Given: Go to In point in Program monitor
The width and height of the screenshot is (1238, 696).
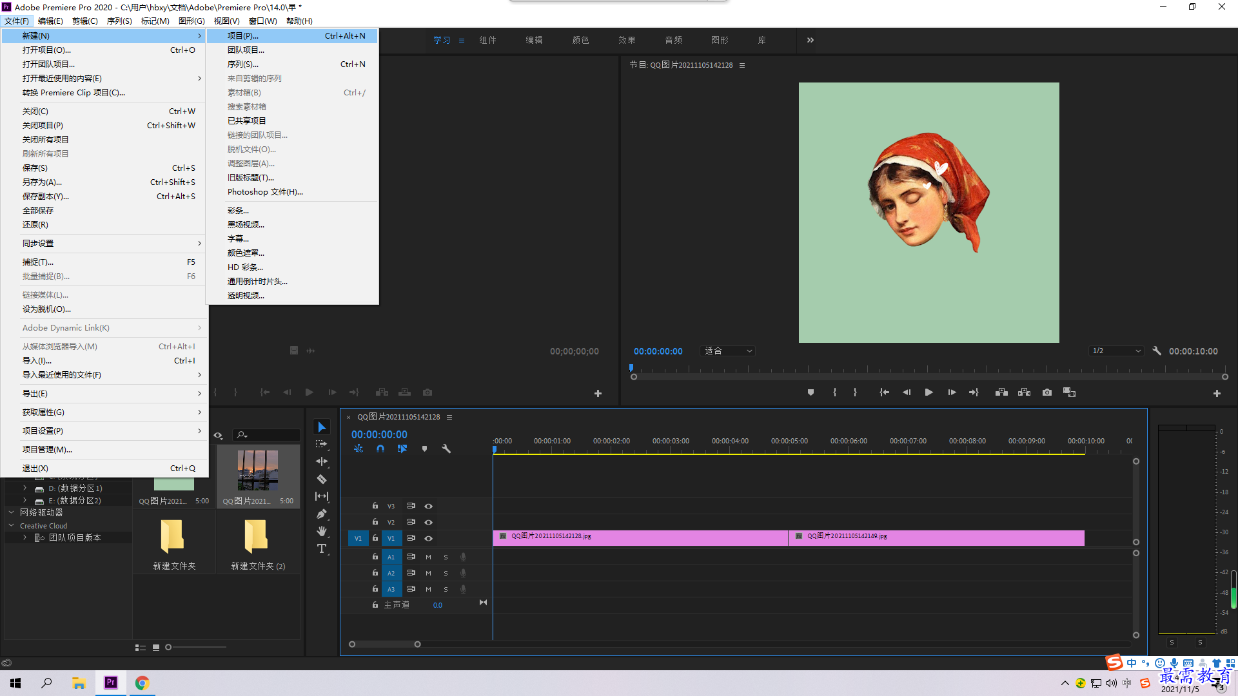Looking at the screenshot, I should point(884,392).
